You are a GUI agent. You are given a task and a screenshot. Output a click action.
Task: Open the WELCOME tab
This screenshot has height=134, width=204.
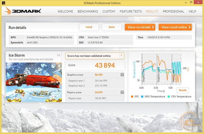(65, 11)
